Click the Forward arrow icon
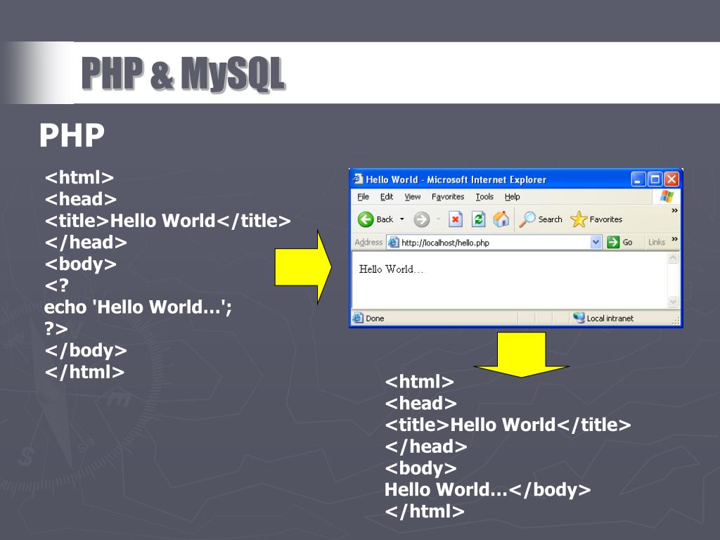Viewport: 720px width, 540px height. coord(422,219)
